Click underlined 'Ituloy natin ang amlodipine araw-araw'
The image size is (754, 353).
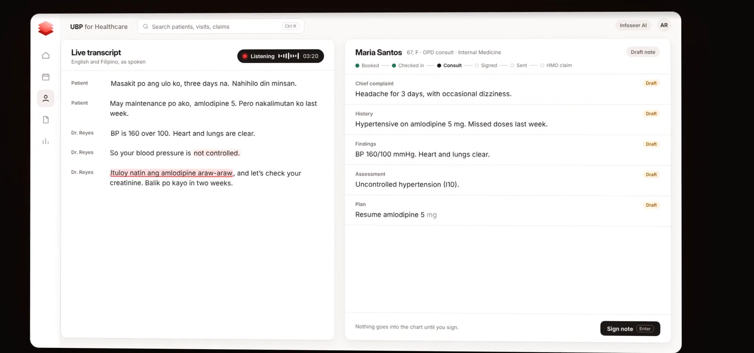(172, 173)
